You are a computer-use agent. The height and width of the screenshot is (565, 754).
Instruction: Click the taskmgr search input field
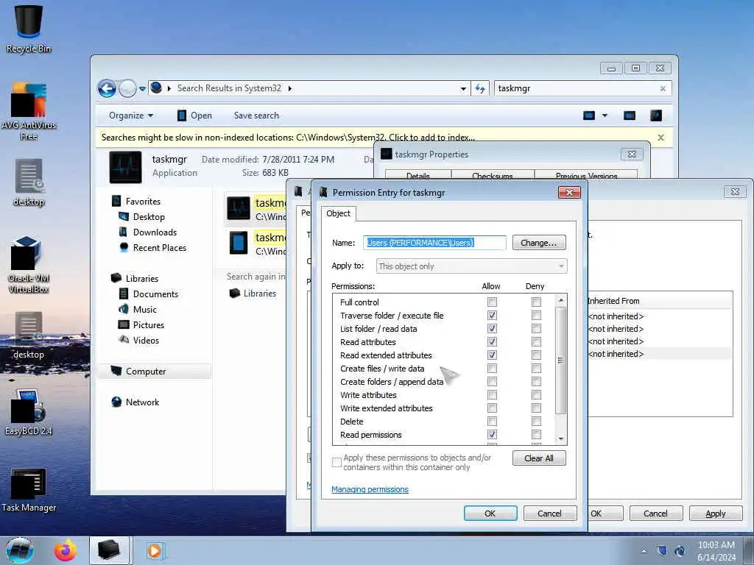tap(577, 88)
